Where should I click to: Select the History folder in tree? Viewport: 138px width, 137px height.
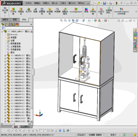(14, 35)
